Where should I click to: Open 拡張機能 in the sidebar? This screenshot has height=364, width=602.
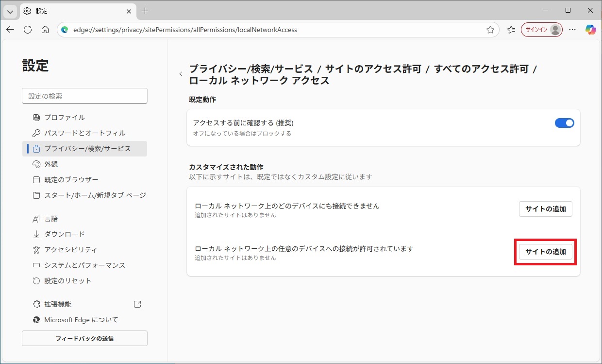click(x=58, y=304)
